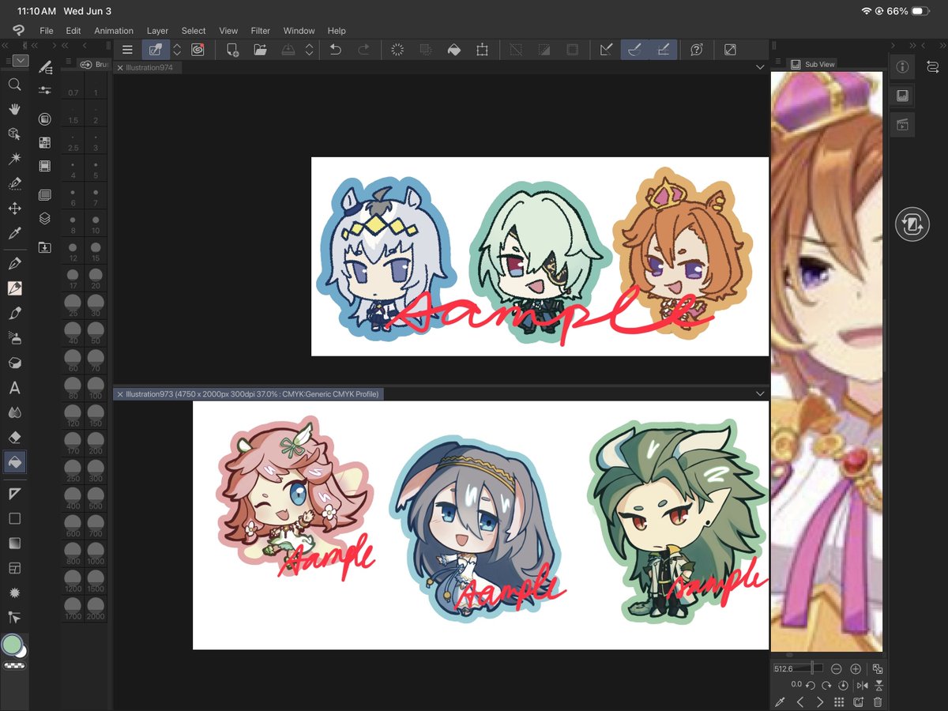Open the Animation film-strip palette icon
Screen dimensions: 948x711
click(45, 167)
